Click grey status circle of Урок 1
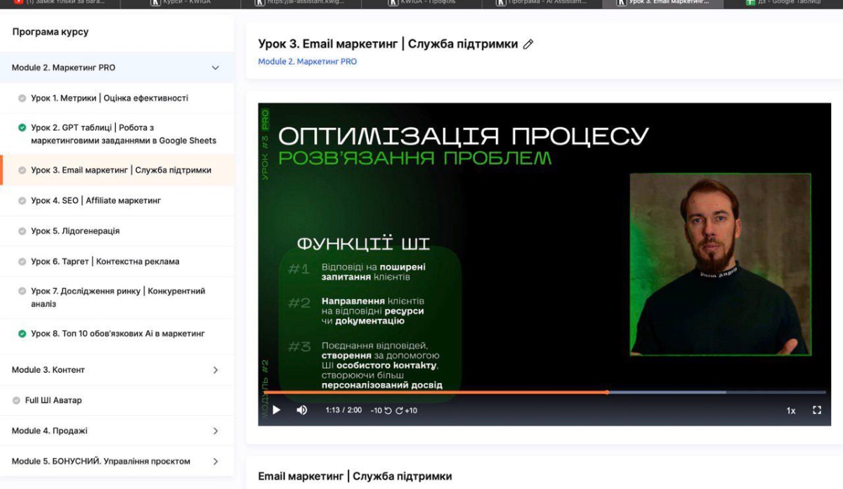843x489 pixels. pyautogui.click(x=22, y=98)
